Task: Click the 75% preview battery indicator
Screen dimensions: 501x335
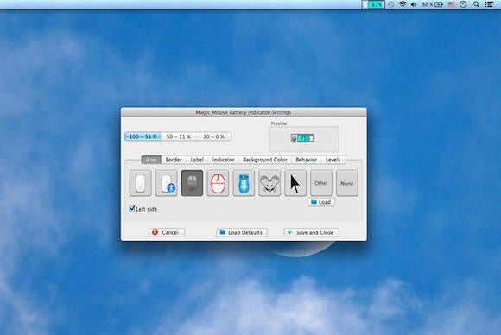Action: 302,138
